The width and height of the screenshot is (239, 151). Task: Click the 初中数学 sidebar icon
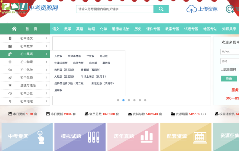(10, 46)
